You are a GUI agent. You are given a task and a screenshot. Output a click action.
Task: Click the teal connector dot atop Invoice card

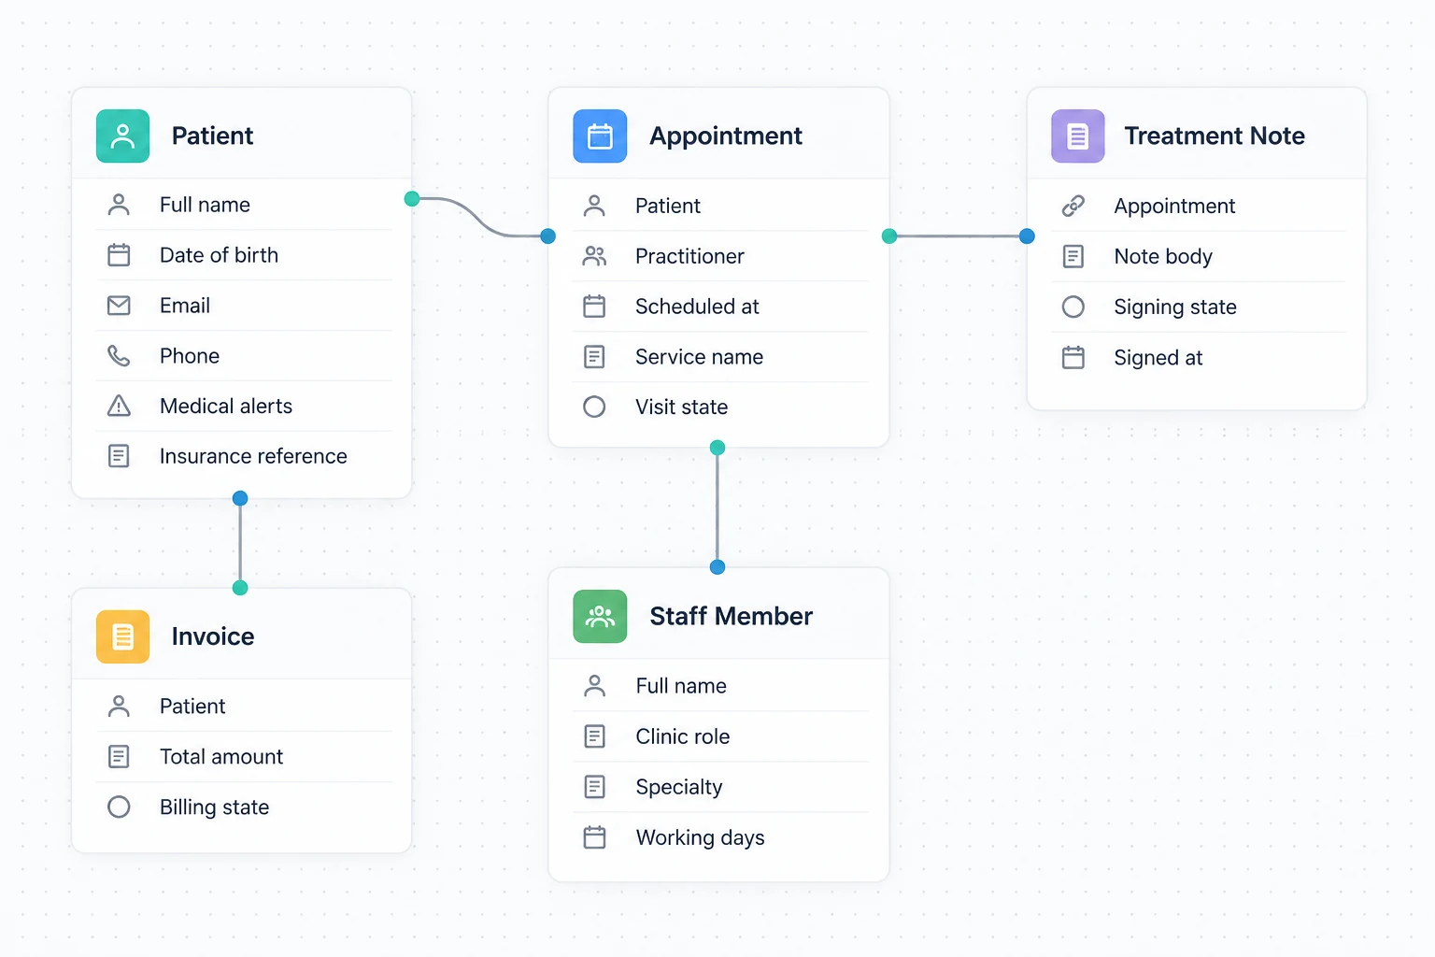tap(240, 588)
